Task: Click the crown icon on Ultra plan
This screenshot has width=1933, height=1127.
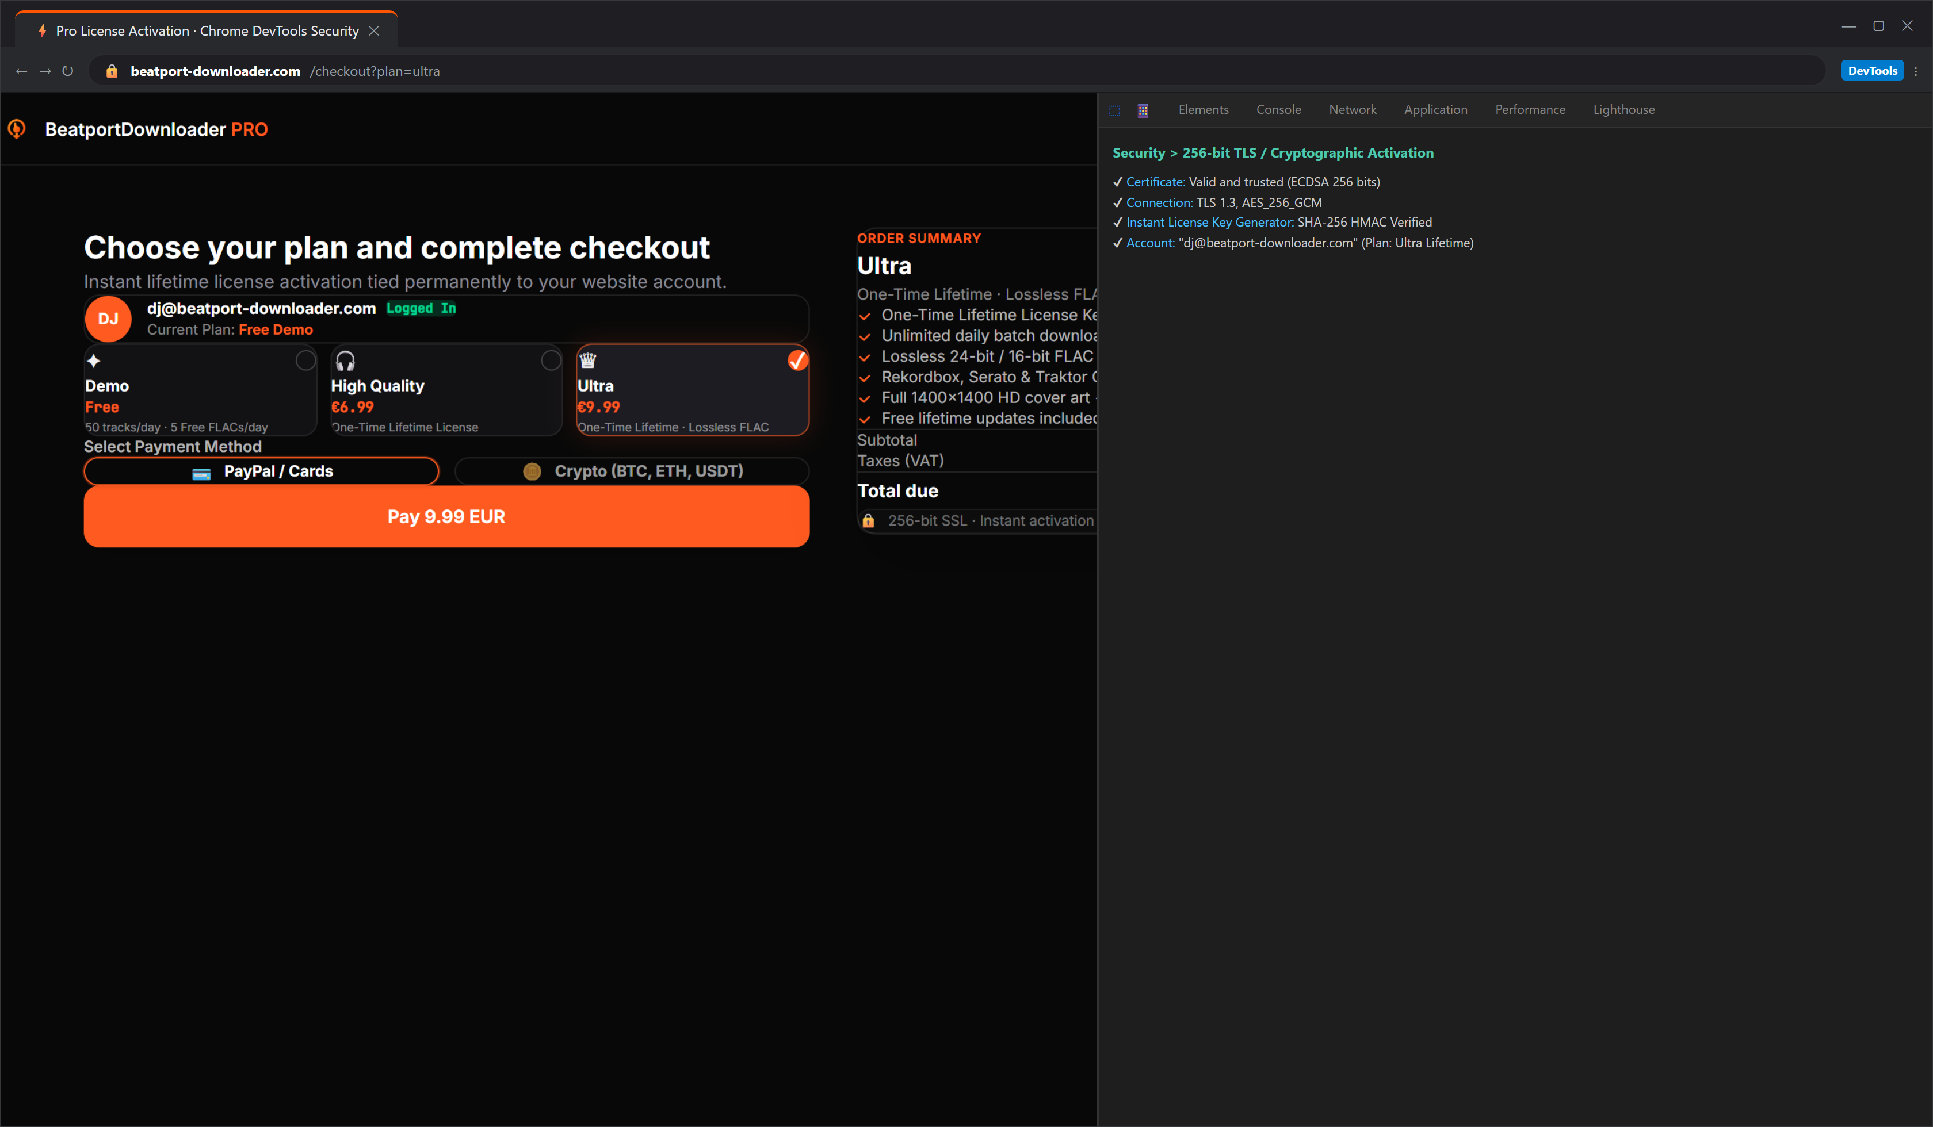Action: (x=589, y=361)
